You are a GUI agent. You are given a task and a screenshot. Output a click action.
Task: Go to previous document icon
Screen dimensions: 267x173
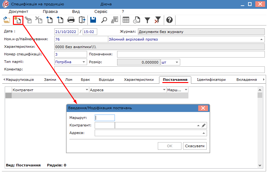pos(49,20)
